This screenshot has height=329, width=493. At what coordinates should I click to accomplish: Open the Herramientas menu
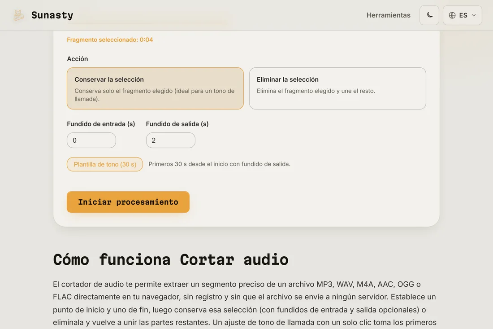click(388, 15)
